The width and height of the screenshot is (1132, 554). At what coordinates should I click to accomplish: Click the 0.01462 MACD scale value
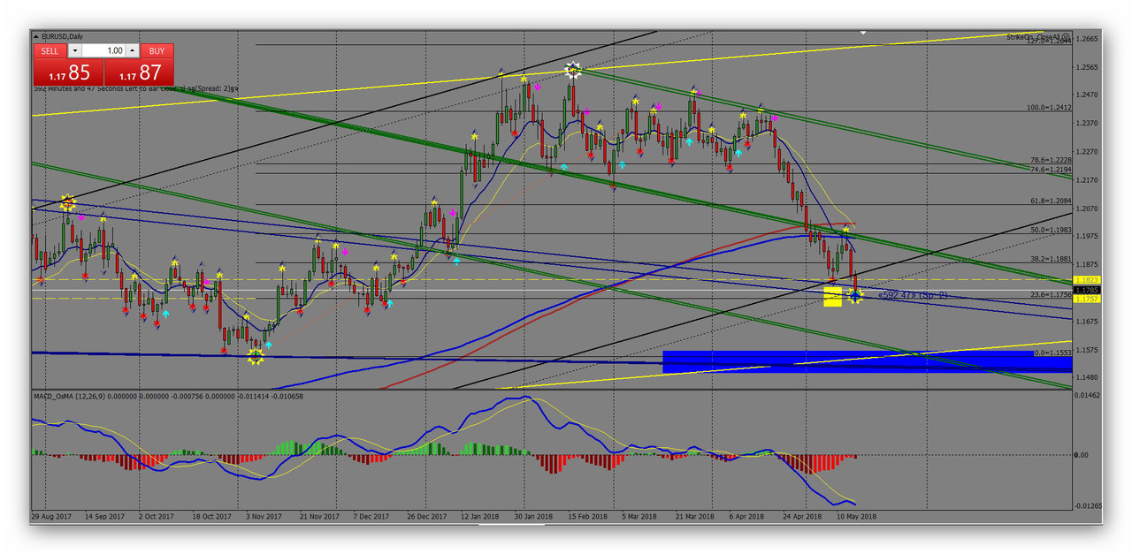(x=1087, y=397)
